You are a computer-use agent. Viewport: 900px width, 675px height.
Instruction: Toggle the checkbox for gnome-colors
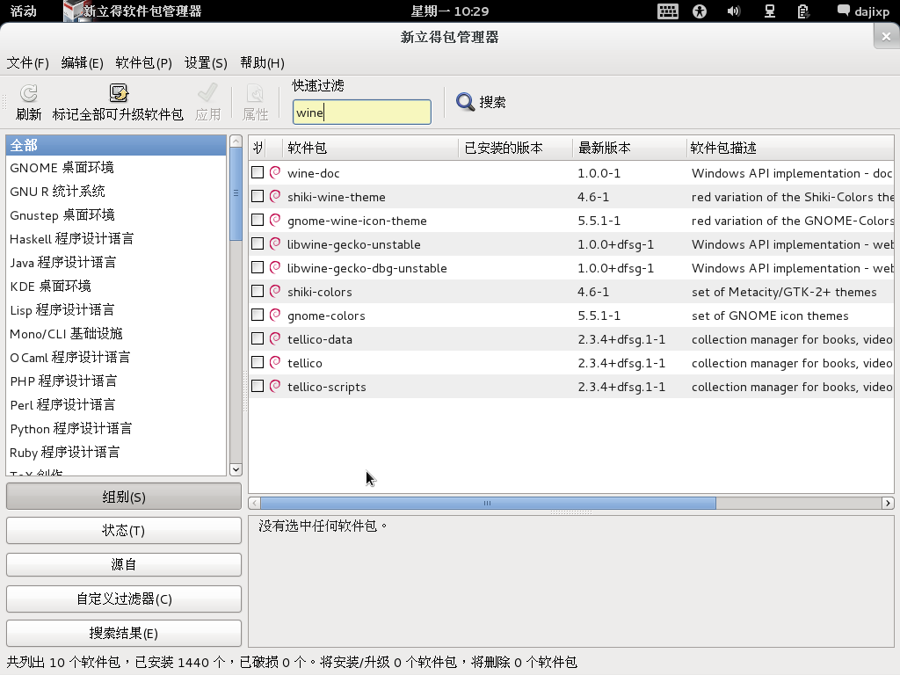258,316
